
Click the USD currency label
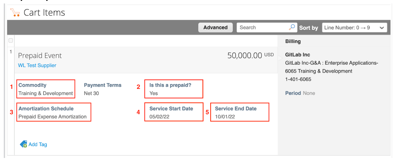pyautogui.click(x=269, y=54)
